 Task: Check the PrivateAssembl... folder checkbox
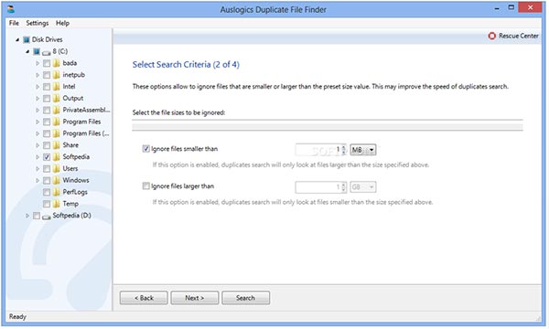click(47, 111)
